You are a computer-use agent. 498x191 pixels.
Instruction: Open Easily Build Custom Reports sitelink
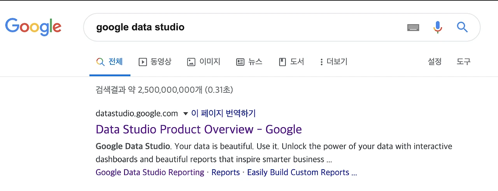point(302,172)
